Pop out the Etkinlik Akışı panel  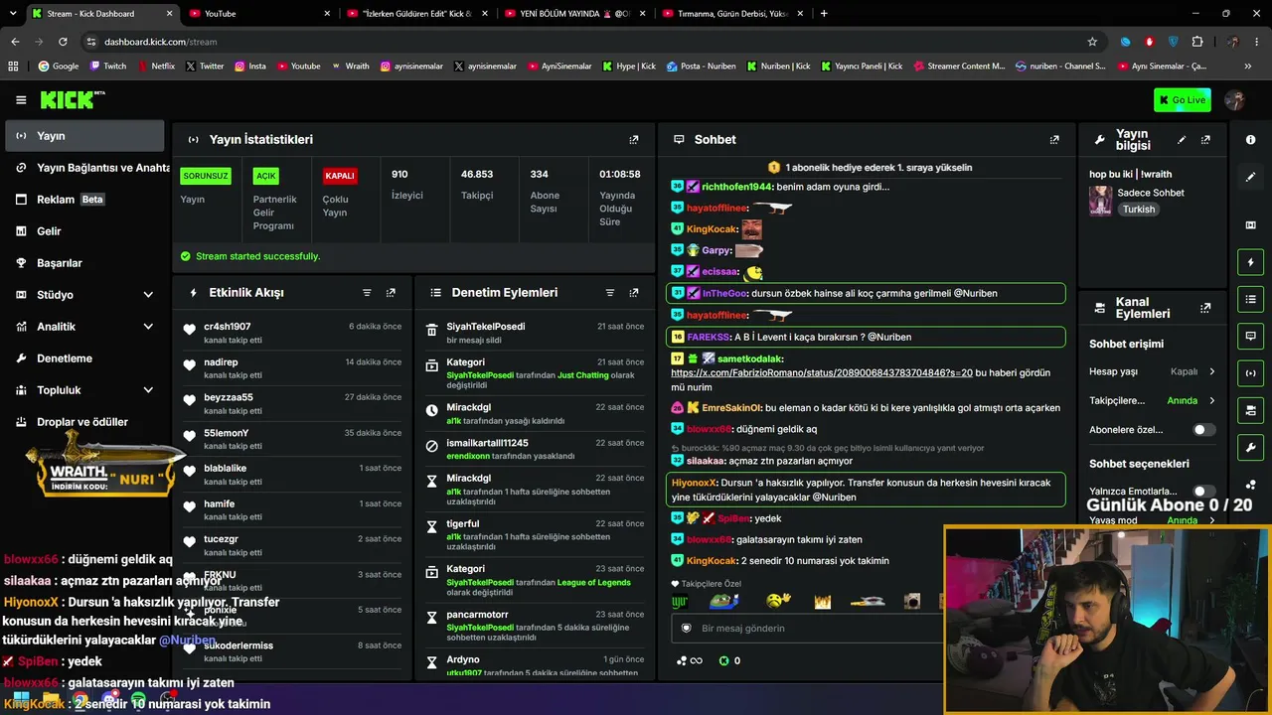pyautogui.click(x=391, y=293)
